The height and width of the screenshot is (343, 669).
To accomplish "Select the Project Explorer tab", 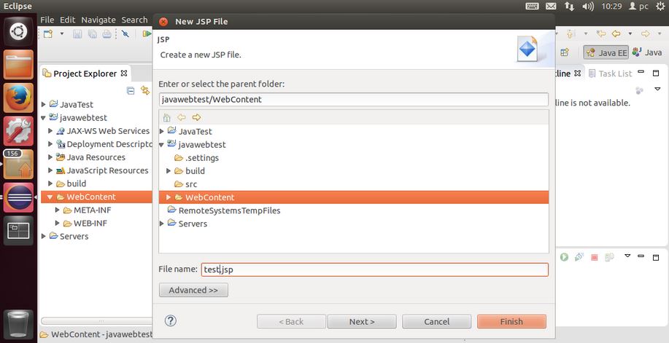I will tap(85, 74).
